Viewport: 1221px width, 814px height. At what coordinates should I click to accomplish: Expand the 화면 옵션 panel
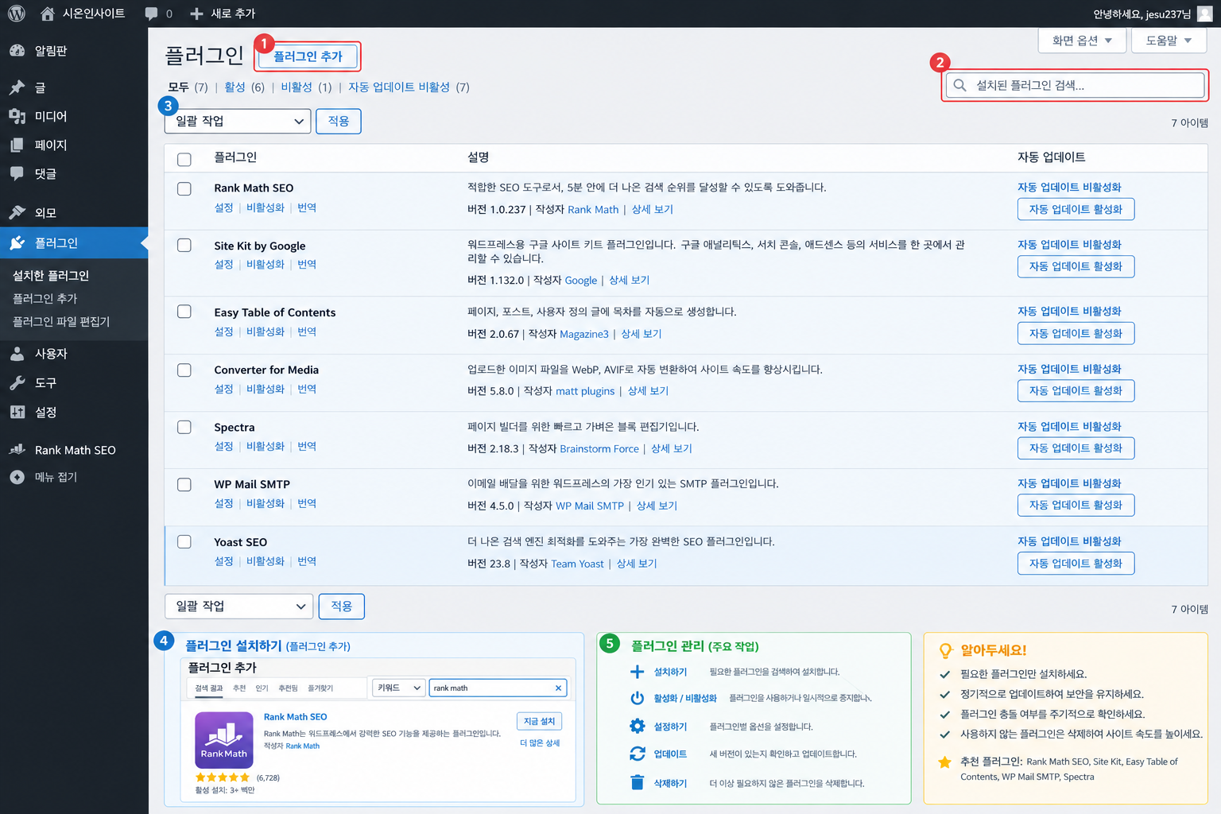1082,41
